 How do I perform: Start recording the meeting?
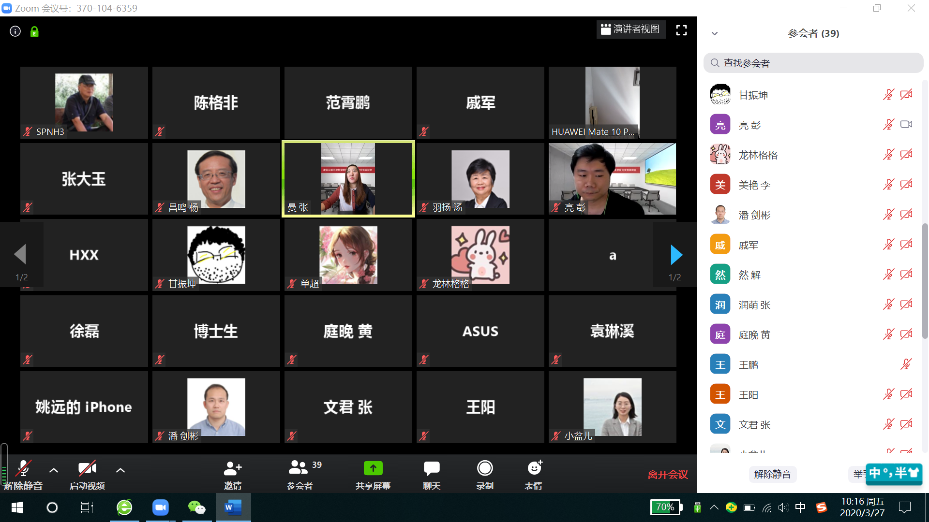pyautogui.click(x=484, y=468)
